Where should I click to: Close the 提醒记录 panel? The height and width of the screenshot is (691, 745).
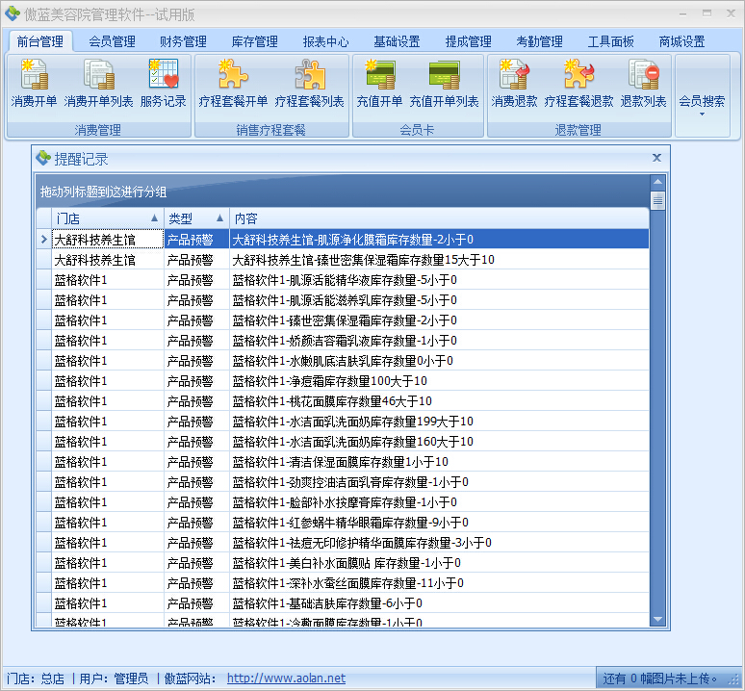pyautogui.click(x=656, y=158)
